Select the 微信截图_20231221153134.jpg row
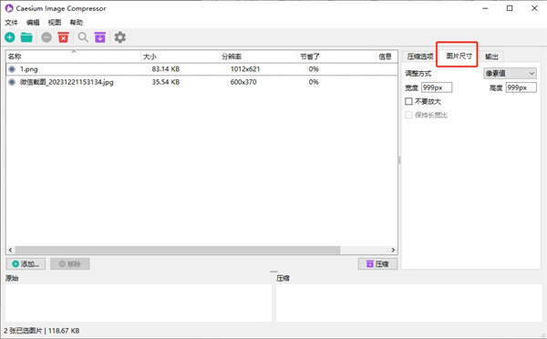 click(201, 82)
